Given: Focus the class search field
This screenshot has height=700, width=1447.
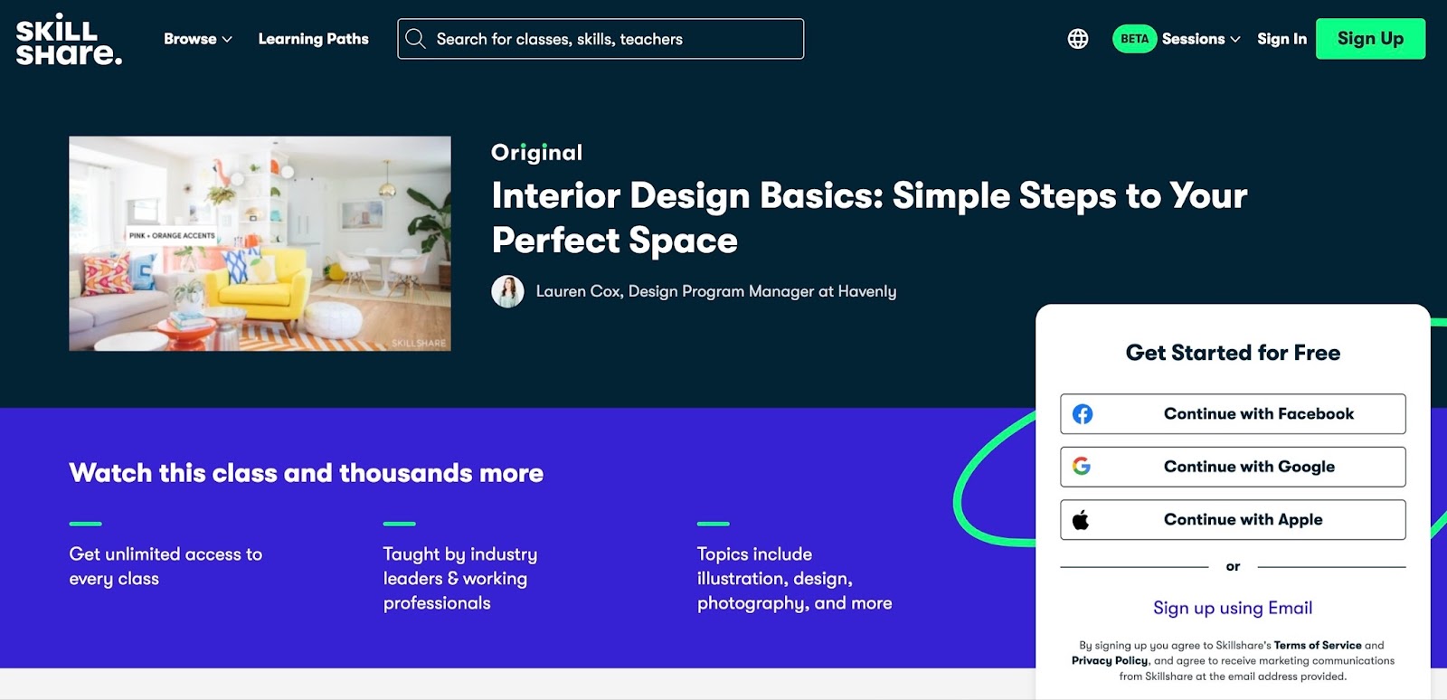Looking at the screenshot, I should [601, 39].
